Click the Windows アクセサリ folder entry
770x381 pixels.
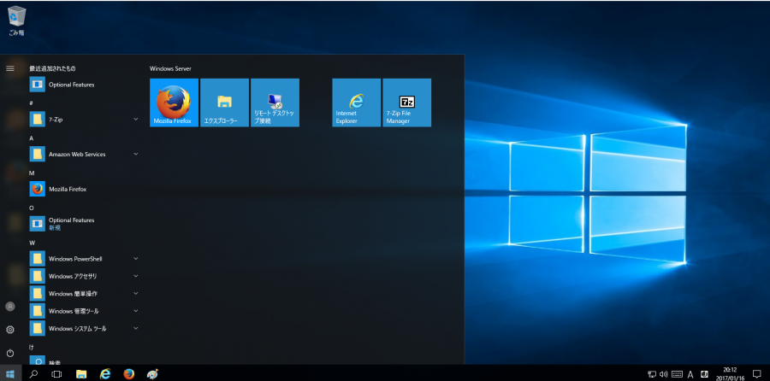point(84,276)
